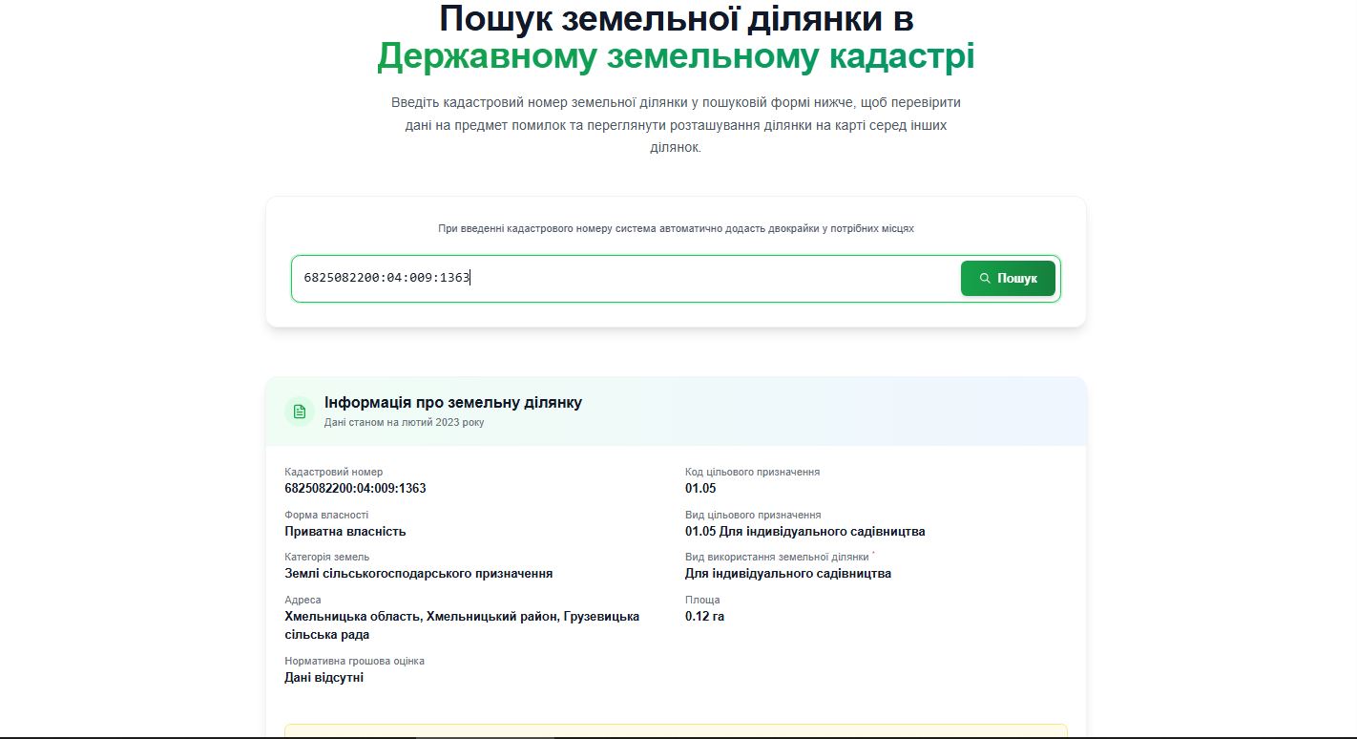Viewport: 1357px width, 739px height.
Task: Click 'Землі сільськогосподарського призначення' land category value
Action: pos(418,574)
